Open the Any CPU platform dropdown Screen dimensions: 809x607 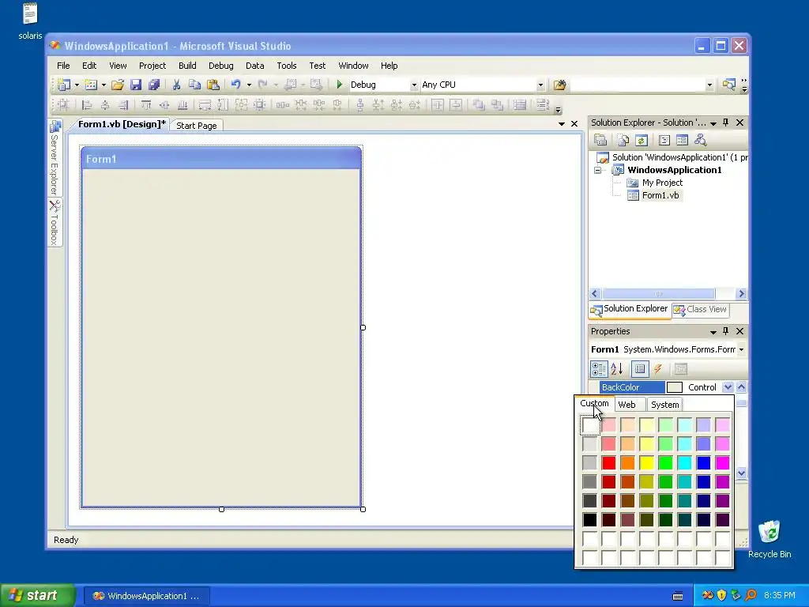coord(540,85)
